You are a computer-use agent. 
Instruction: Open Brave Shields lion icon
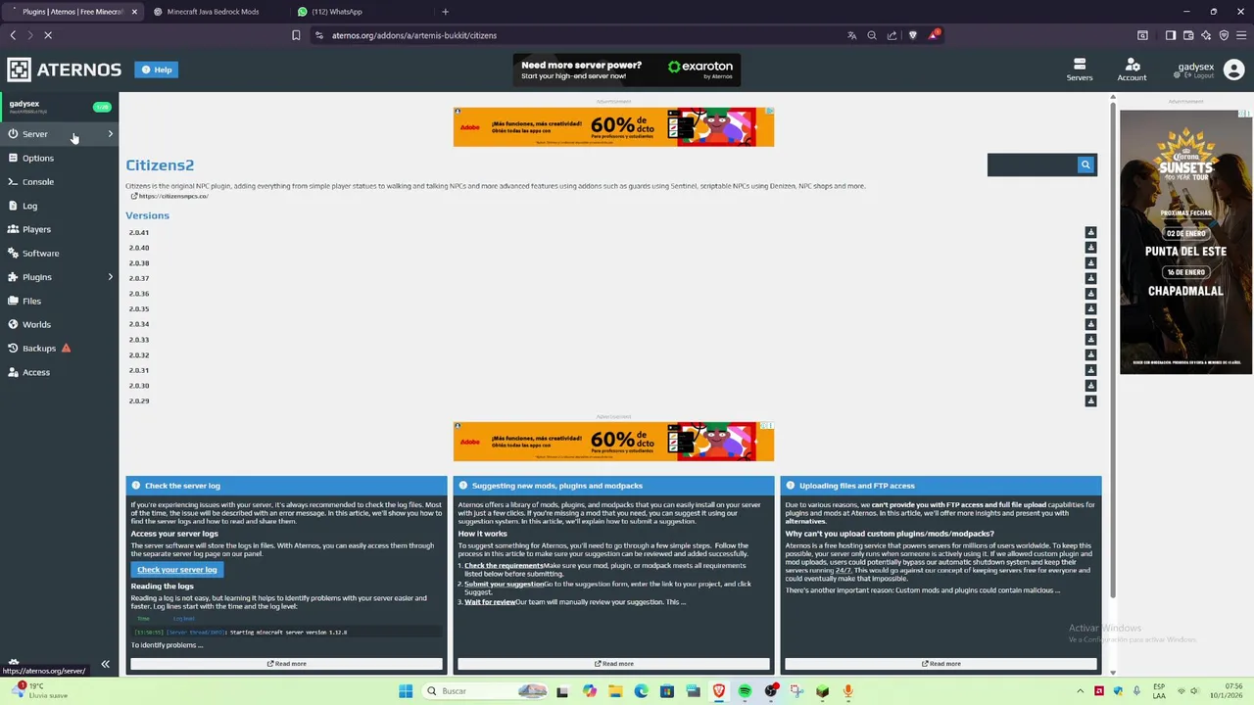pyautogui.click(x=913, y=35)
